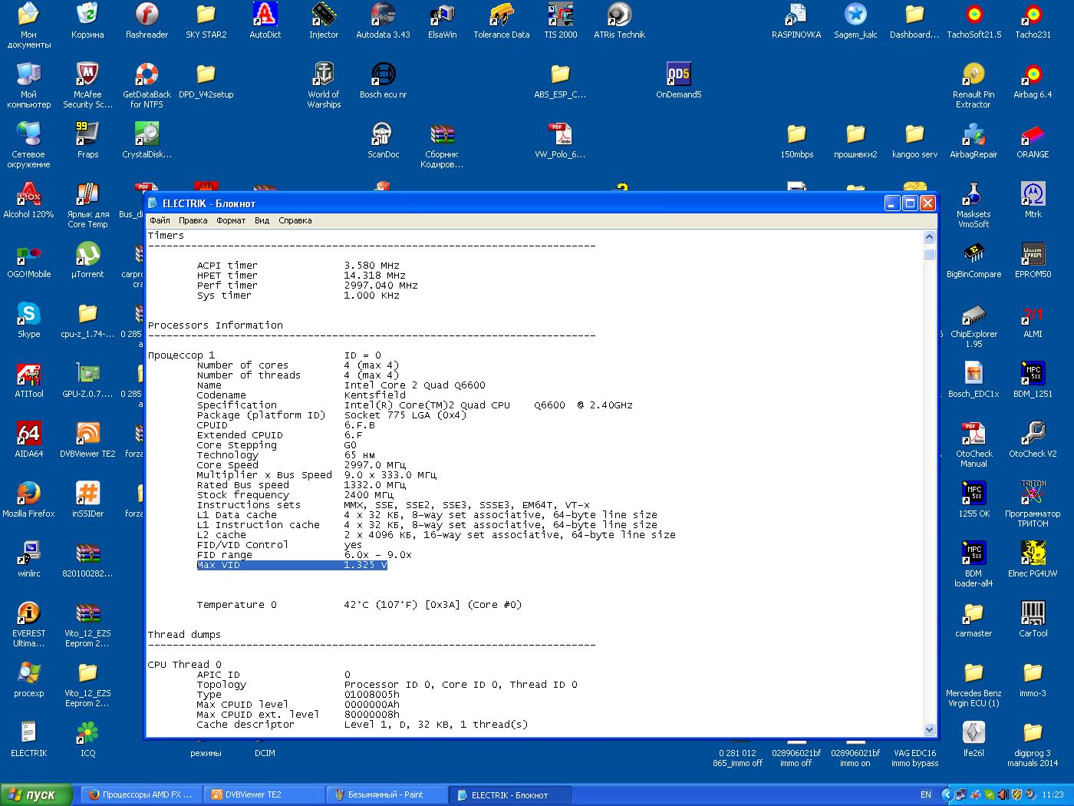Image resolution: width=1074 pixels, height=806 pixels.
Task: Select the ELECTRIK text file icon
Action: point(28,739)
